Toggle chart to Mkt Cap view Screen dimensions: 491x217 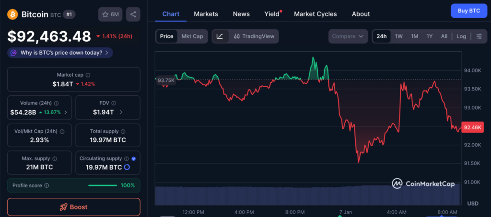tap(192, 36)
